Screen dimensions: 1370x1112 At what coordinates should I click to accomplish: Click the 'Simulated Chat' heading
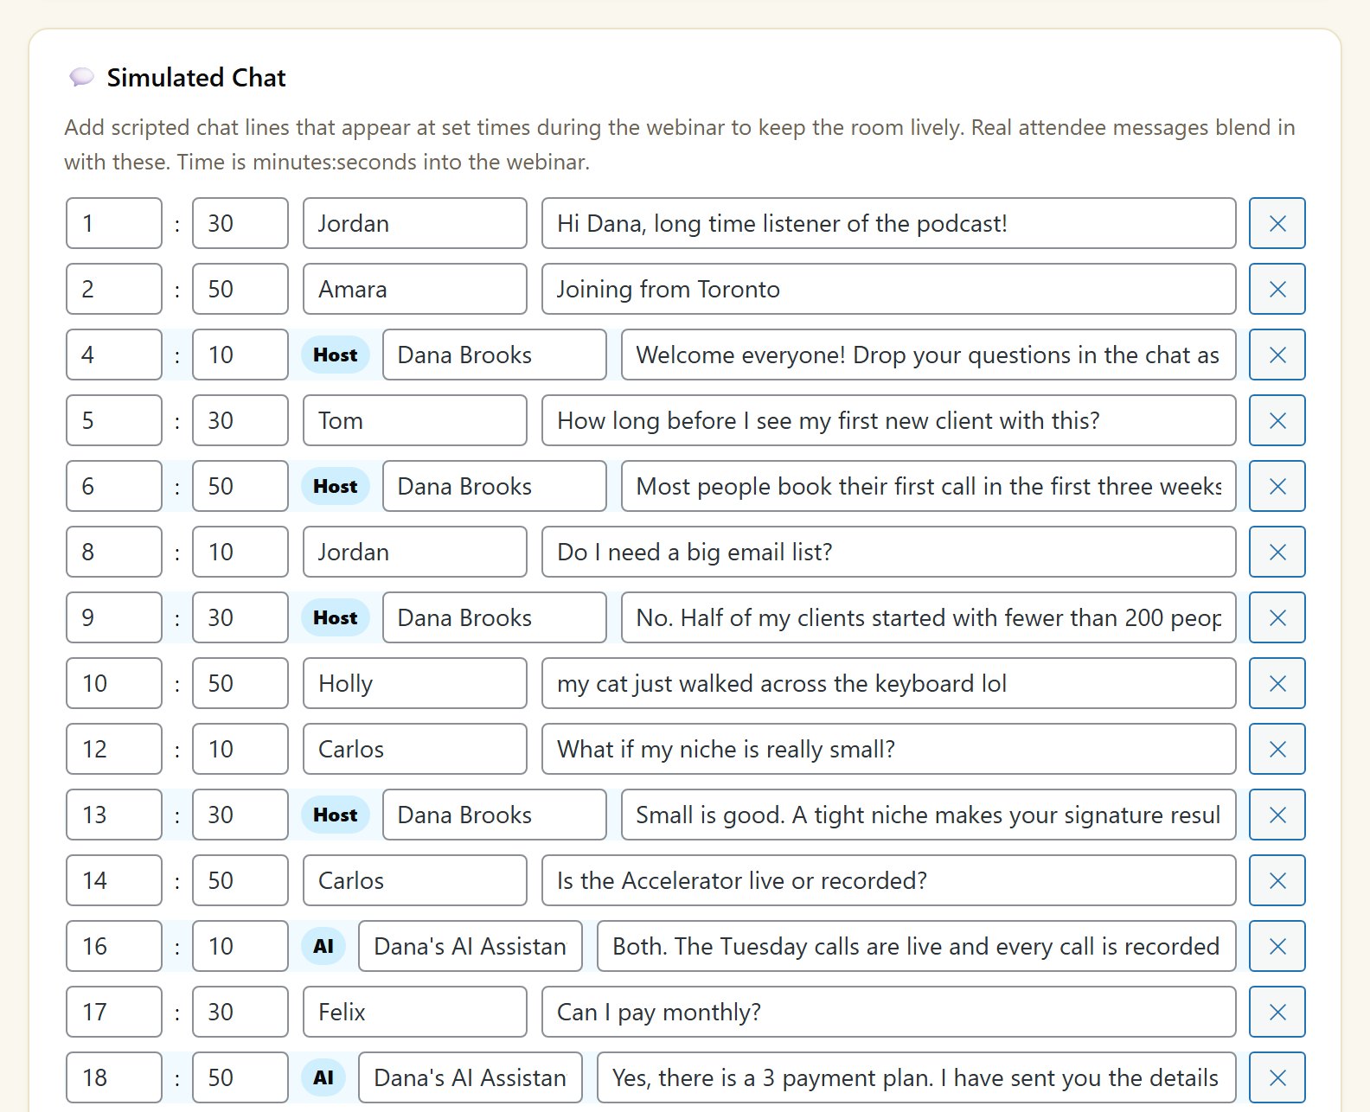196,78
